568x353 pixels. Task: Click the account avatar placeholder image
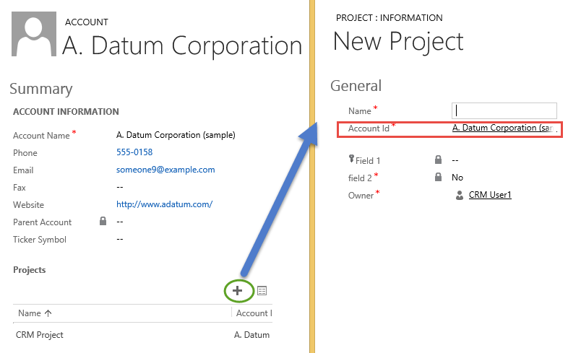[x=33, y=35]
